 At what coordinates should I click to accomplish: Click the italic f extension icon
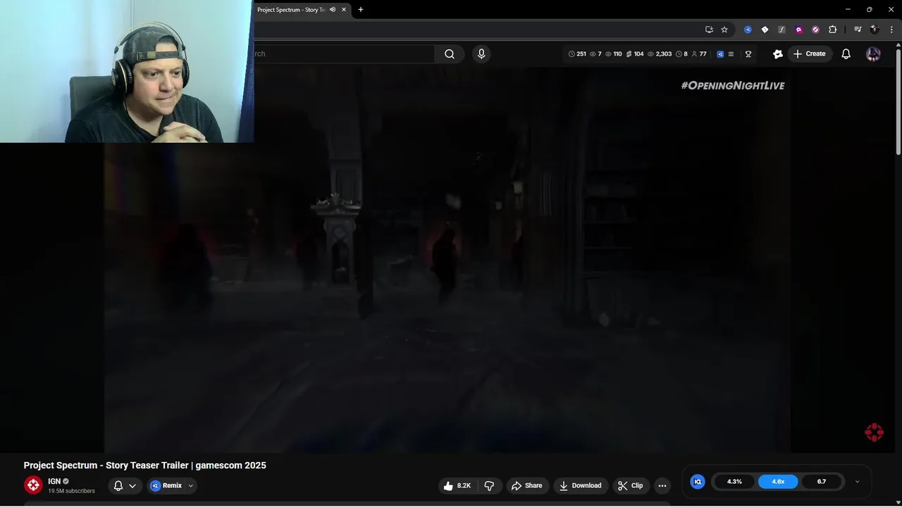(781, 30)
